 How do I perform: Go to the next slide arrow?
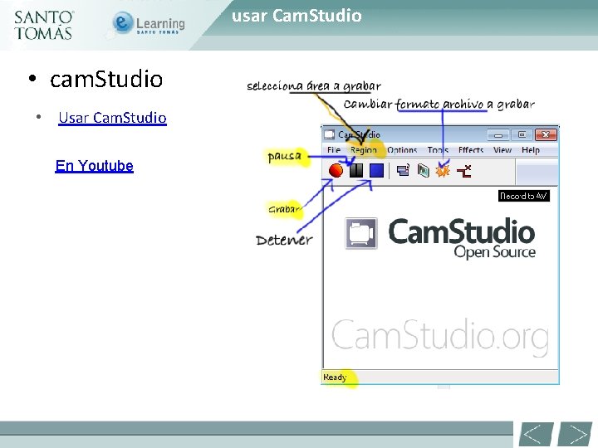pos(575,434)
